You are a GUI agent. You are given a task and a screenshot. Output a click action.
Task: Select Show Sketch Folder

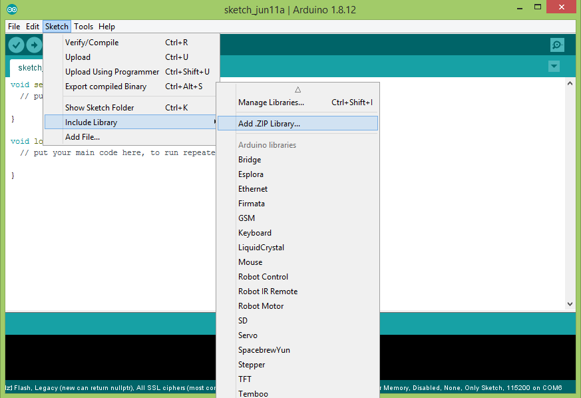pos(99,108)
